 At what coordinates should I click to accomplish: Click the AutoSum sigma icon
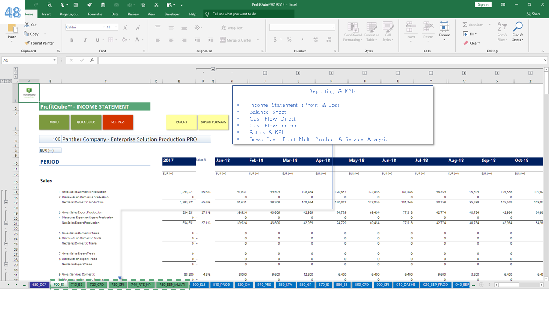click(x=465, y=25)
